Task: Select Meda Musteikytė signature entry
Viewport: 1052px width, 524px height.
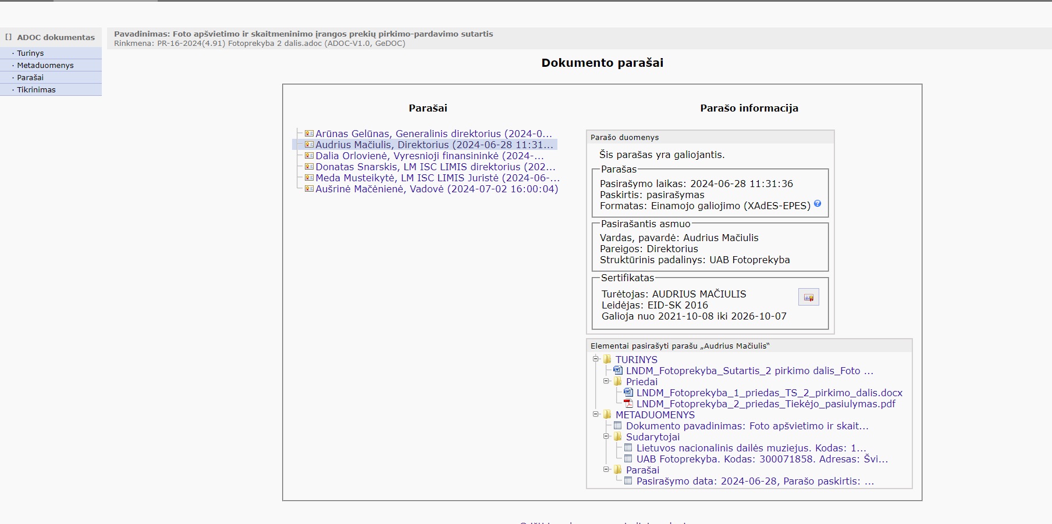Action: 437,178
